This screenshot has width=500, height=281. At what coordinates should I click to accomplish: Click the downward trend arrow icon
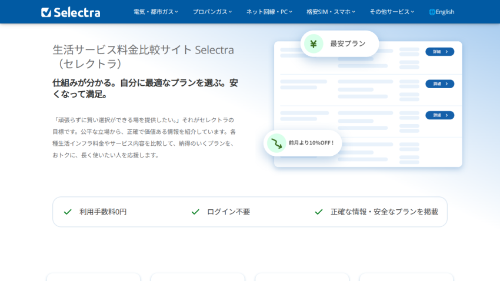point(276,143)
